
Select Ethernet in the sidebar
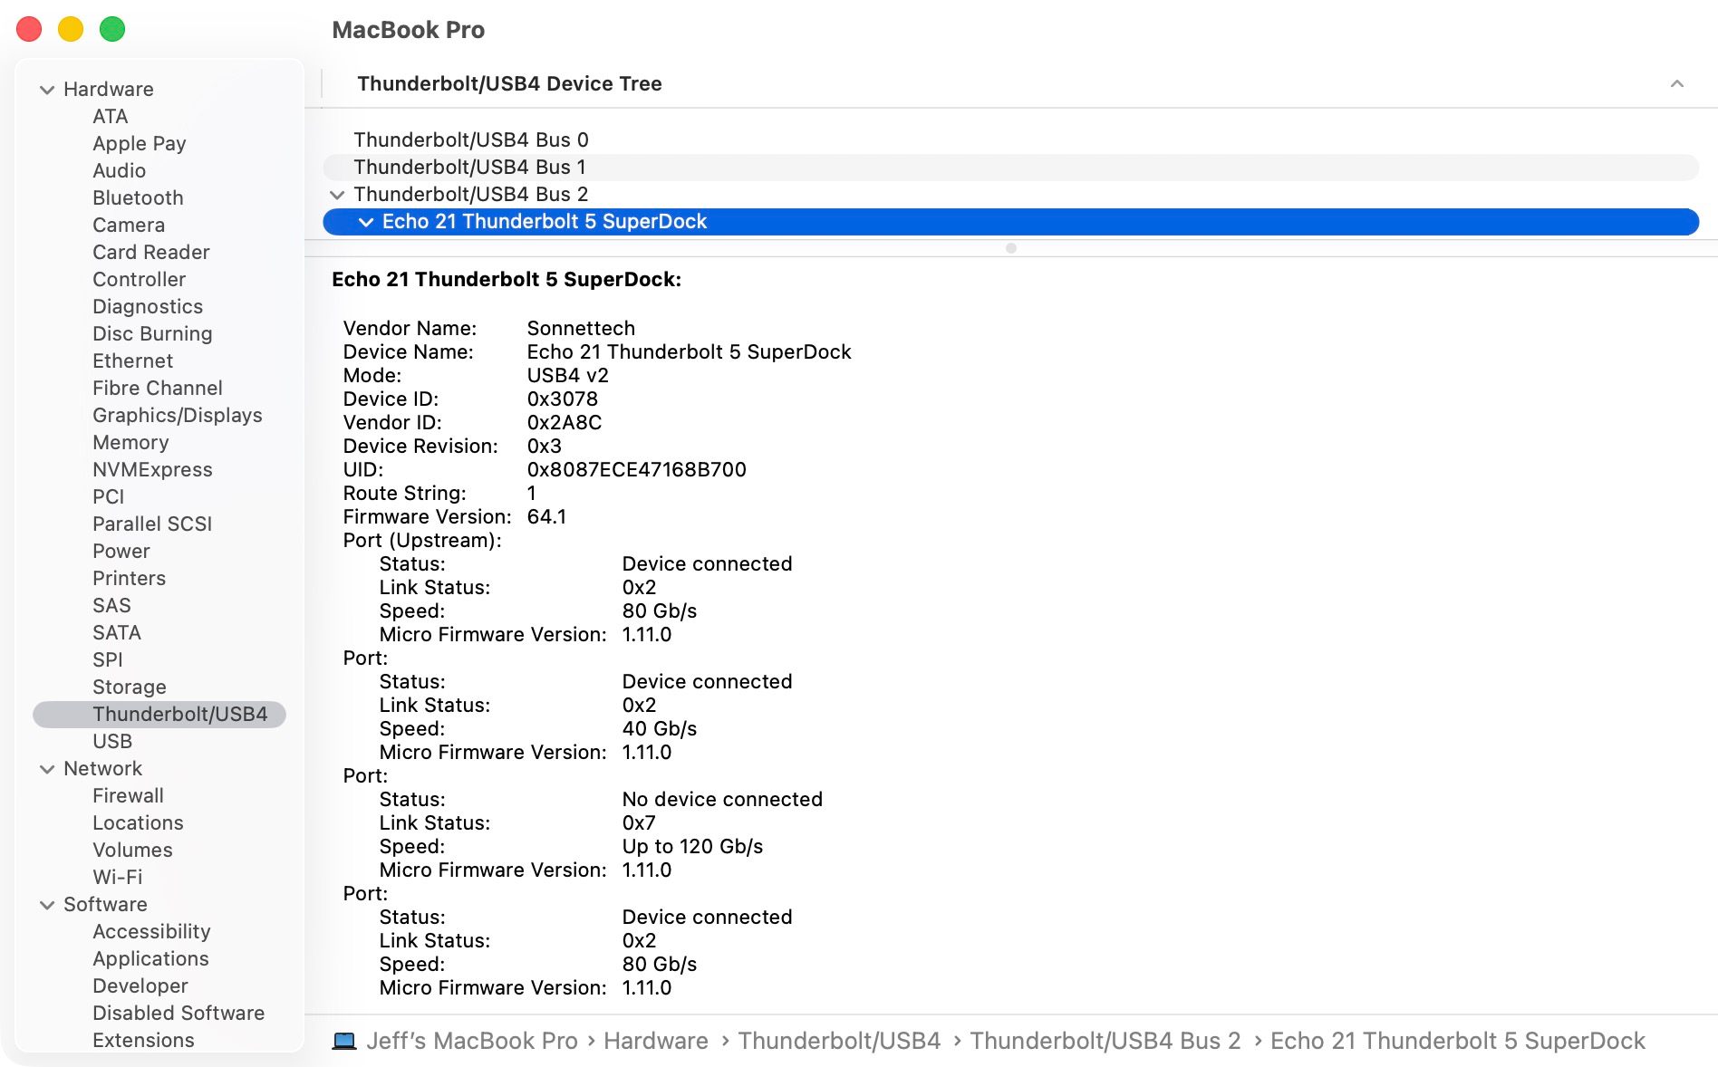[x=133, y=360]
